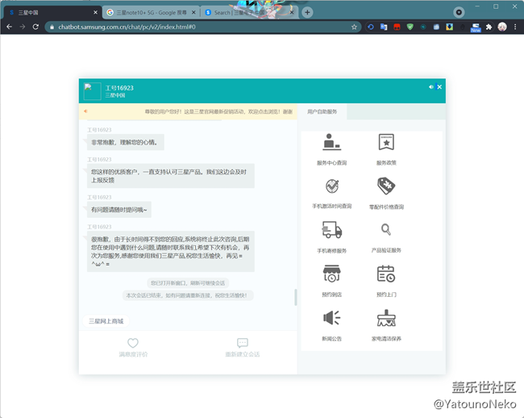Go back using the browser back arrow
Image resolution: width=524 pixels, height=418 pixels.
pos(10,27)
